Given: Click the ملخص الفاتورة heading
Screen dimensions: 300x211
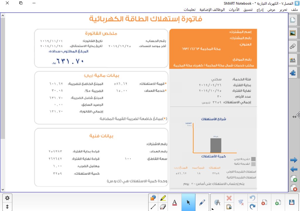Looking at the screenshot, I should coord(101,33).
